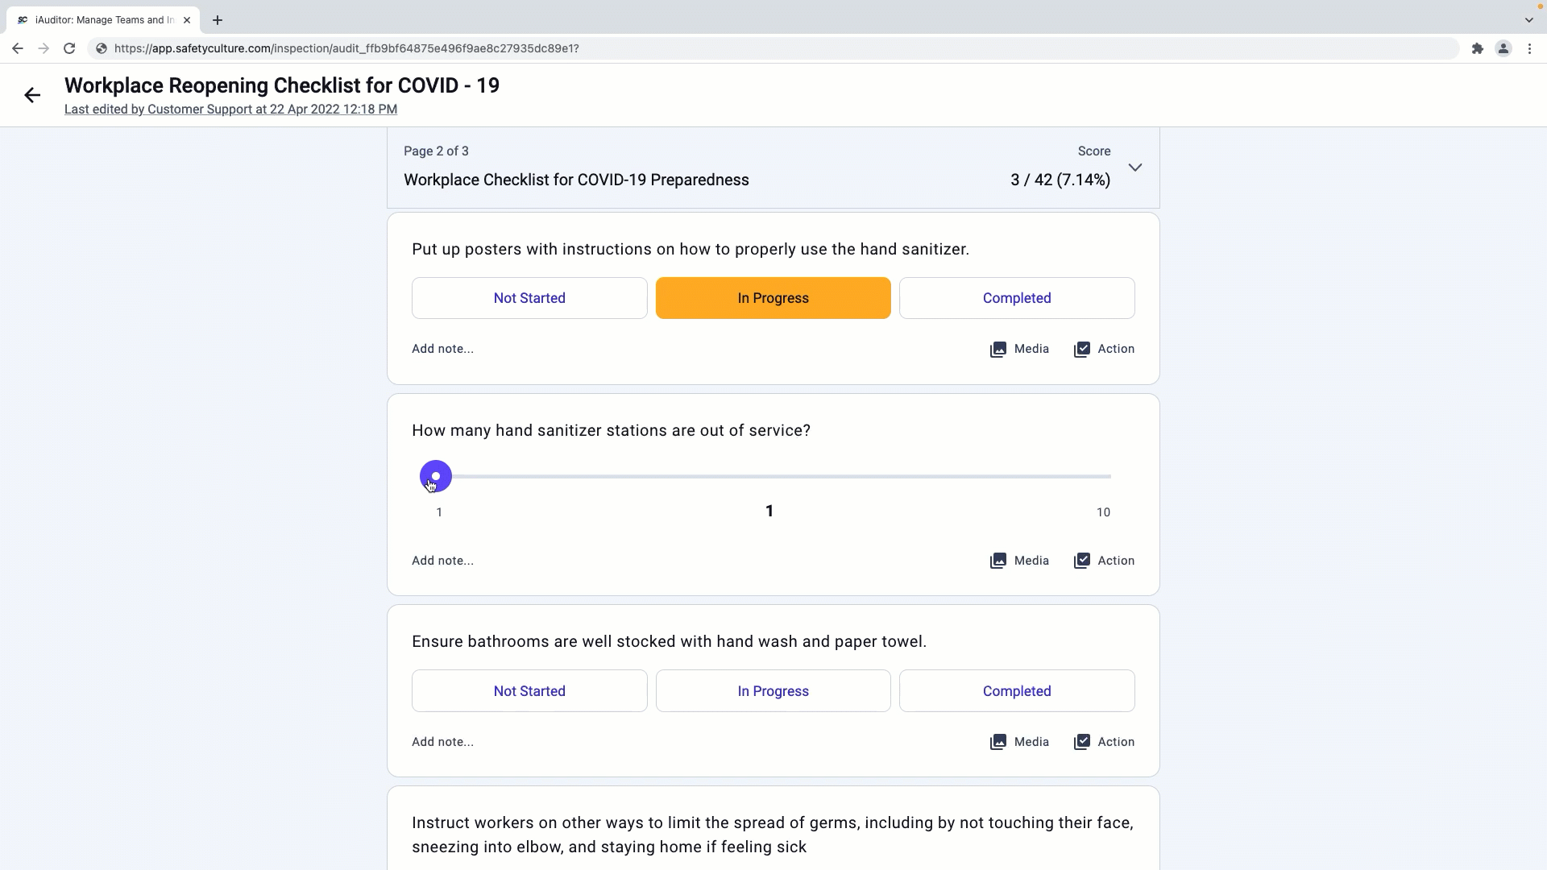Create an Action for sanitizer stations question
Screen dimensions: 1547x870
(1104, 561)
